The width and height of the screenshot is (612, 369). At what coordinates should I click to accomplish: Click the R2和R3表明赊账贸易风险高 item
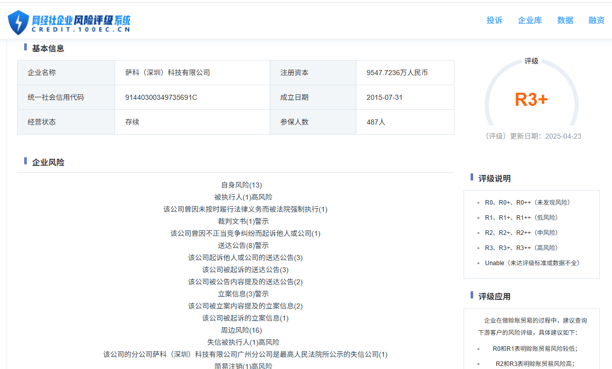tap(535, 363)
